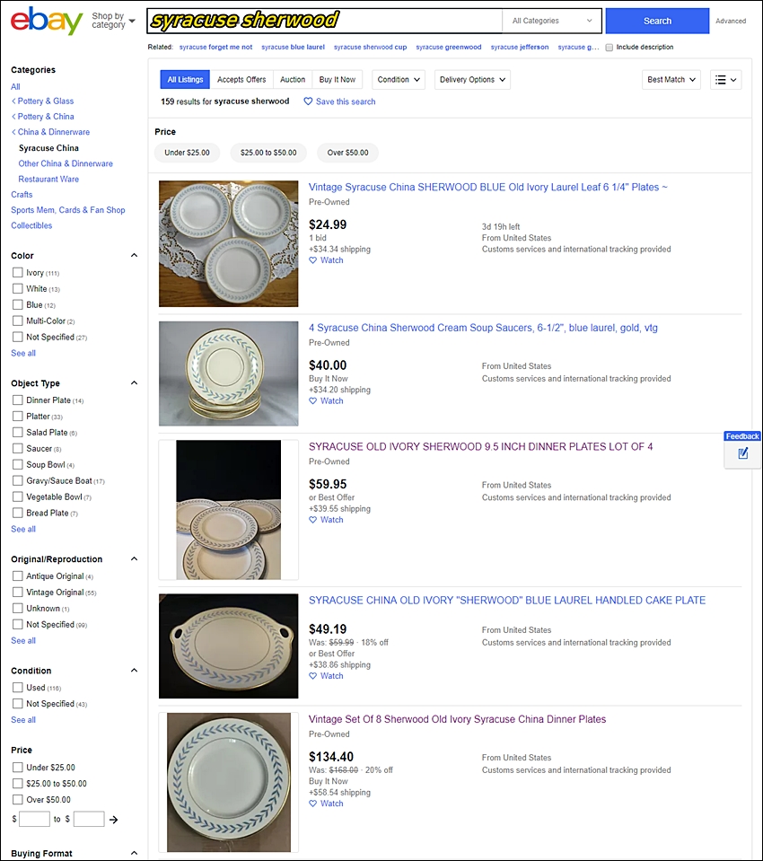The image size is (763, 861).
Task: Open related search syracuse blue laurel
Action: point(294,48)
